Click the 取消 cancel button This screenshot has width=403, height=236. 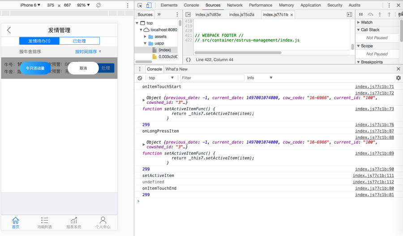coord(83,69)
